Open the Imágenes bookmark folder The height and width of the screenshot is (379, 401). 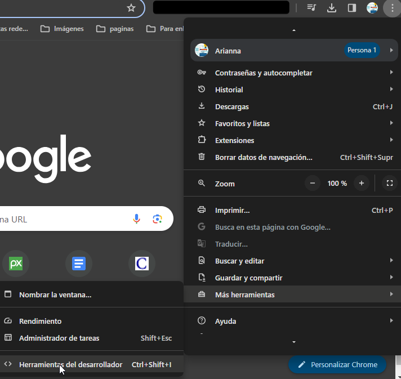coord(62,29)
